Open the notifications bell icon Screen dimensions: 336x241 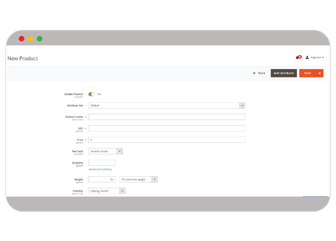(x=299, y=57)
